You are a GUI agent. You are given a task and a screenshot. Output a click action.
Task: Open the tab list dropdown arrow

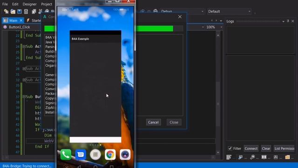point(221,21)
